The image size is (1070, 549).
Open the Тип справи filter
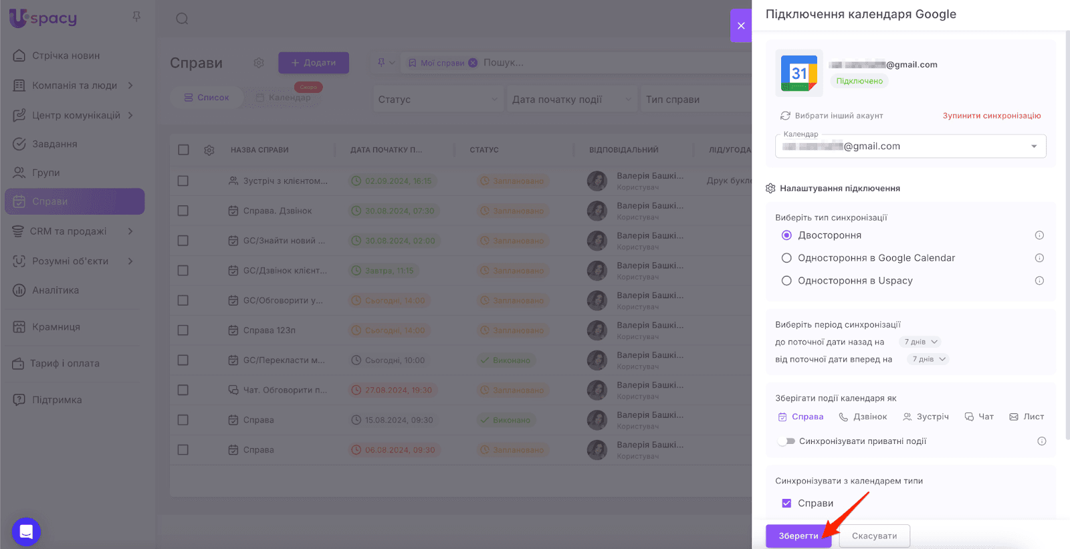pos(695,100)
